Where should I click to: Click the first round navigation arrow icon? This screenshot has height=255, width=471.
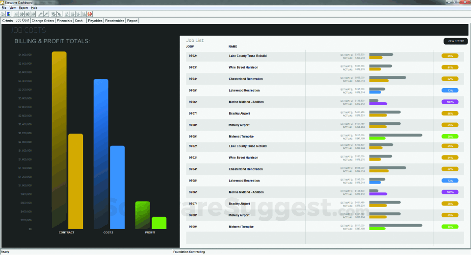[16, 14]
